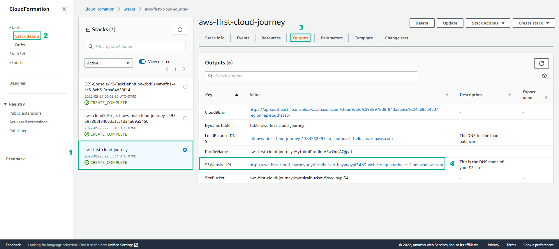Click the Delete button

[x=422, y=23]
